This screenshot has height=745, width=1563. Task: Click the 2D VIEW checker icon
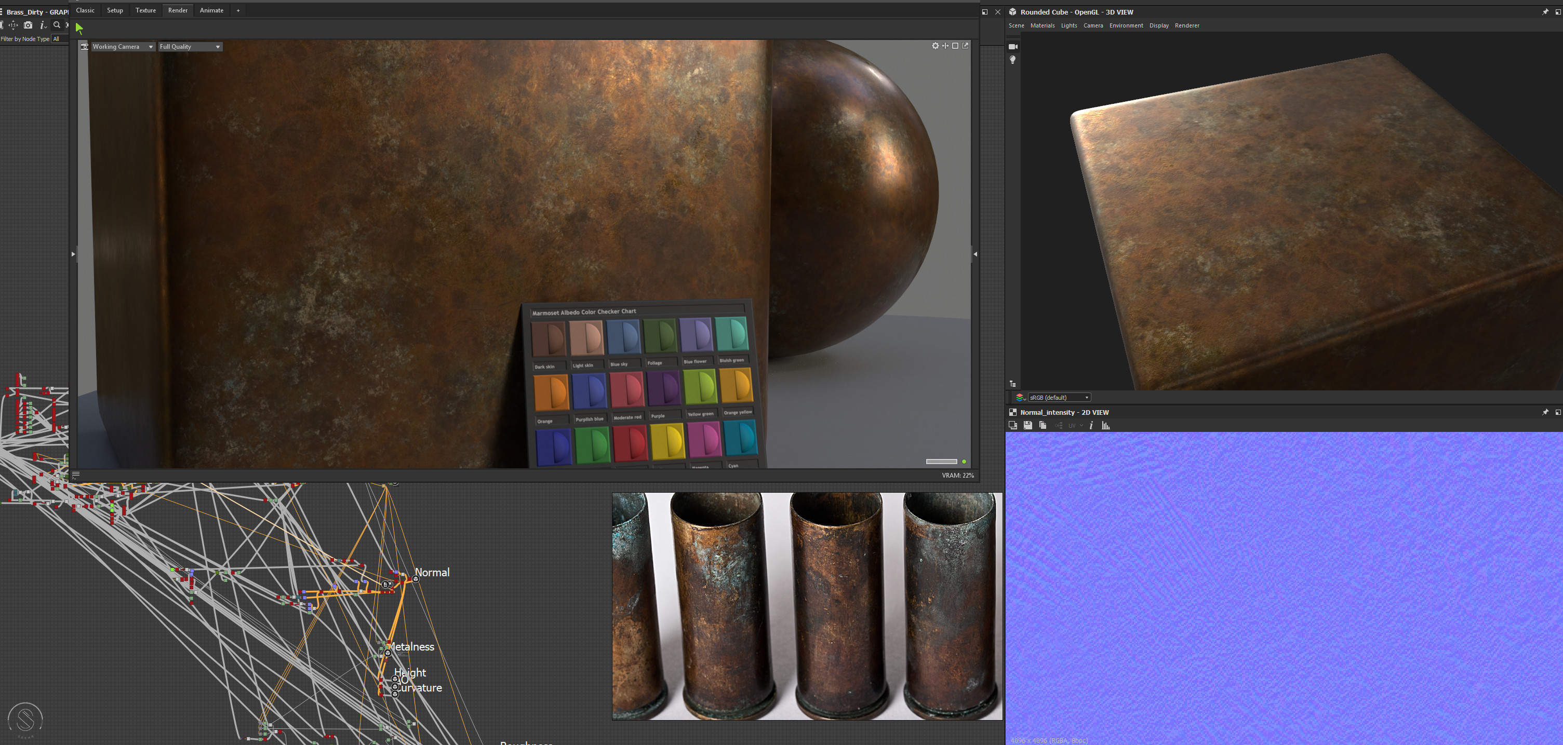[x=1013, y=412]
